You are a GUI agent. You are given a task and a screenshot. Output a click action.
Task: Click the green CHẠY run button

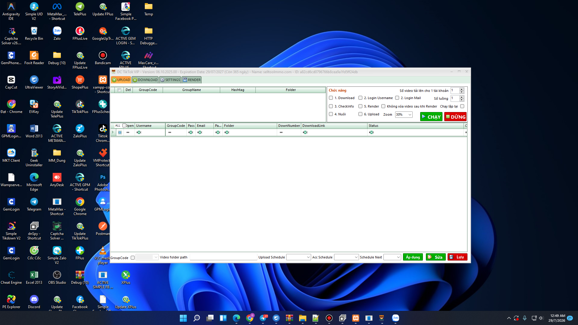coord(431,117)
